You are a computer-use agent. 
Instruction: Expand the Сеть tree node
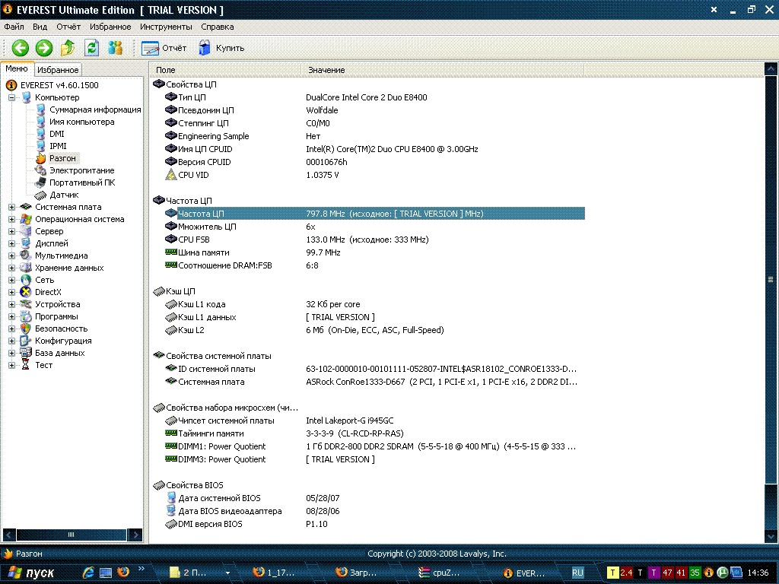click(11, 280)
